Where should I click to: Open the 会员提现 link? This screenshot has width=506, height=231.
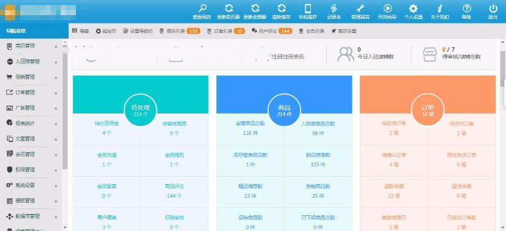(174, 155)
